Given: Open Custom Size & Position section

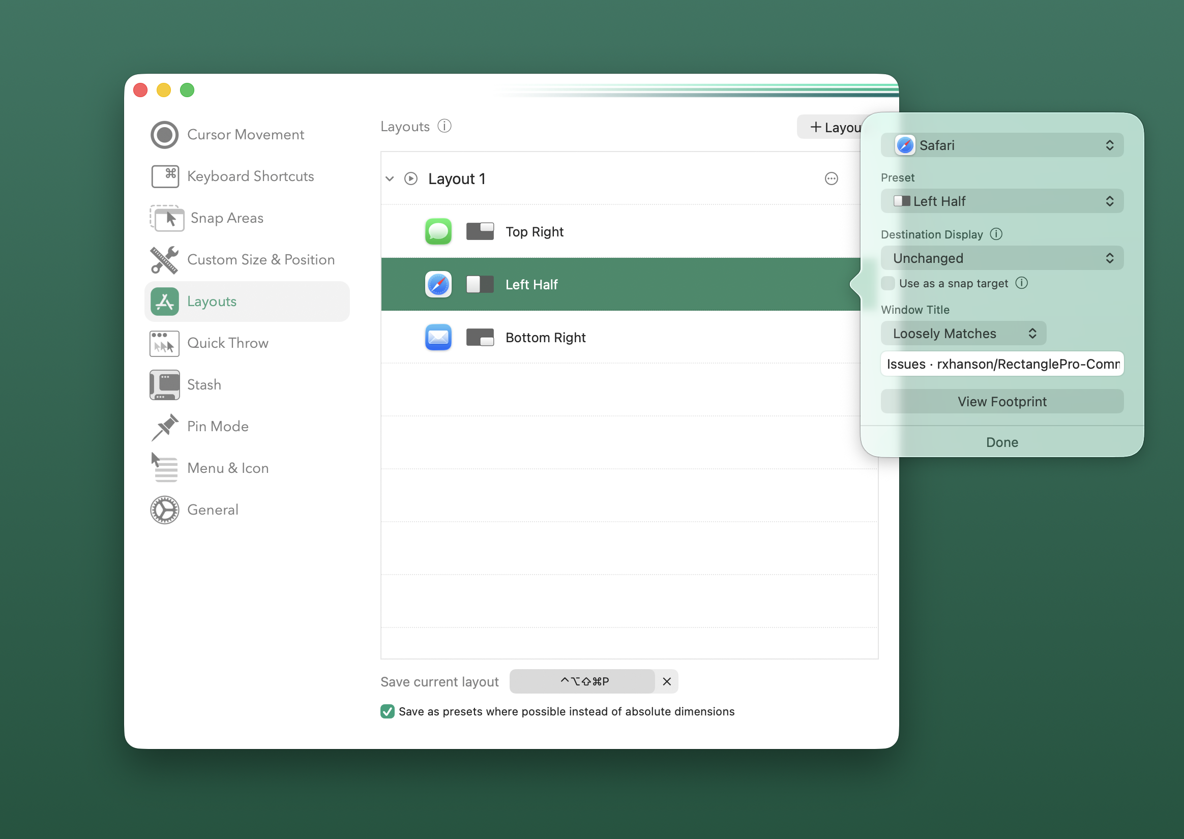Looking at the screenshot, I should pyautogui.click(x=247, y=260).
